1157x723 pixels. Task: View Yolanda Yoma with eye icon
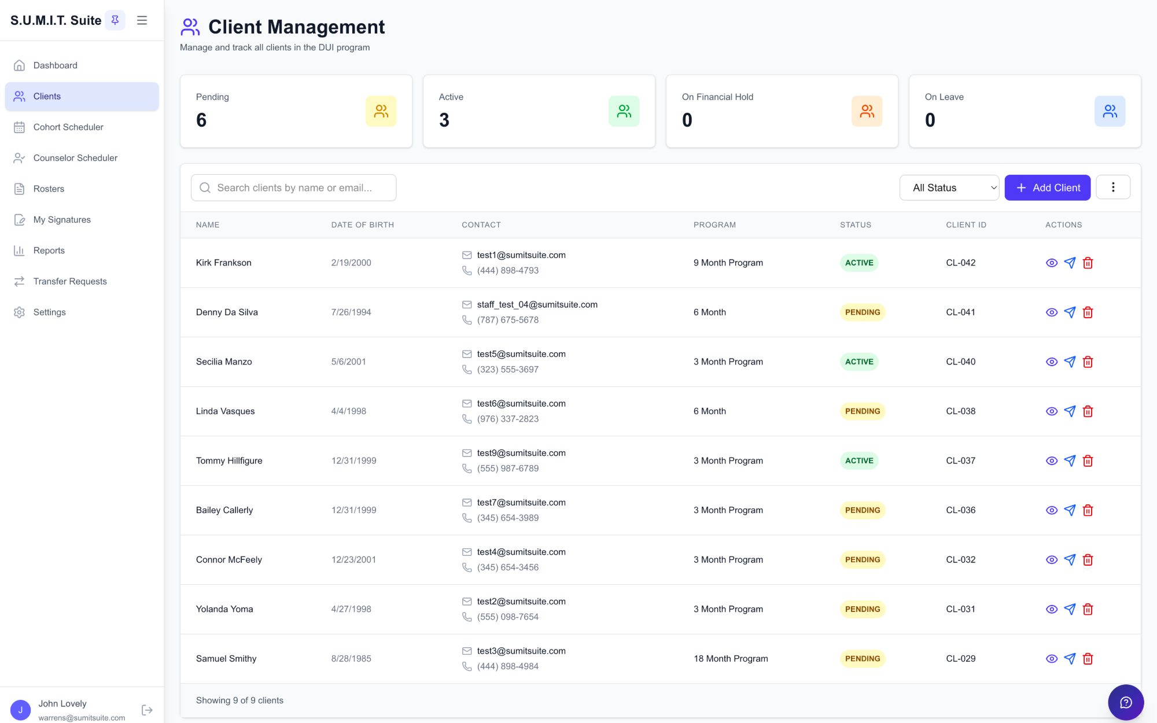(1052, 610)
